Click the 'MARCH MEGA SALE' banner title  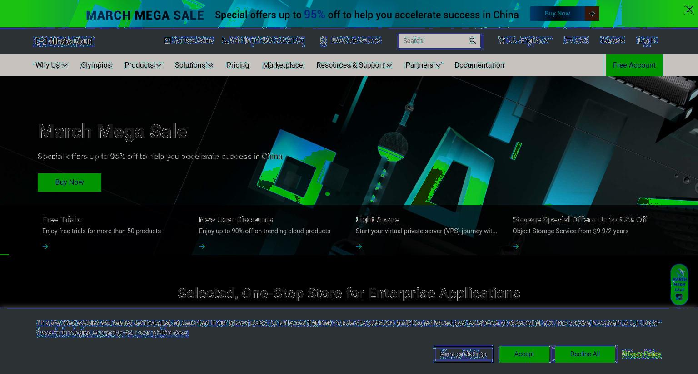click(145, 15)
